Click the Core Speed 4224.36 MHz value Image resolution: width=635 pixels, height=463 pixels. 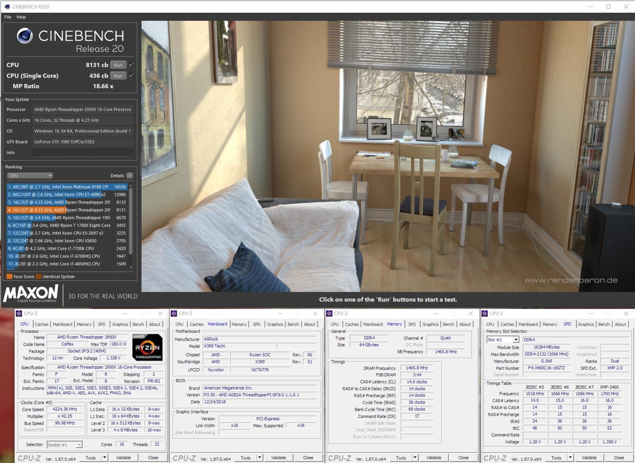point(65,409)
